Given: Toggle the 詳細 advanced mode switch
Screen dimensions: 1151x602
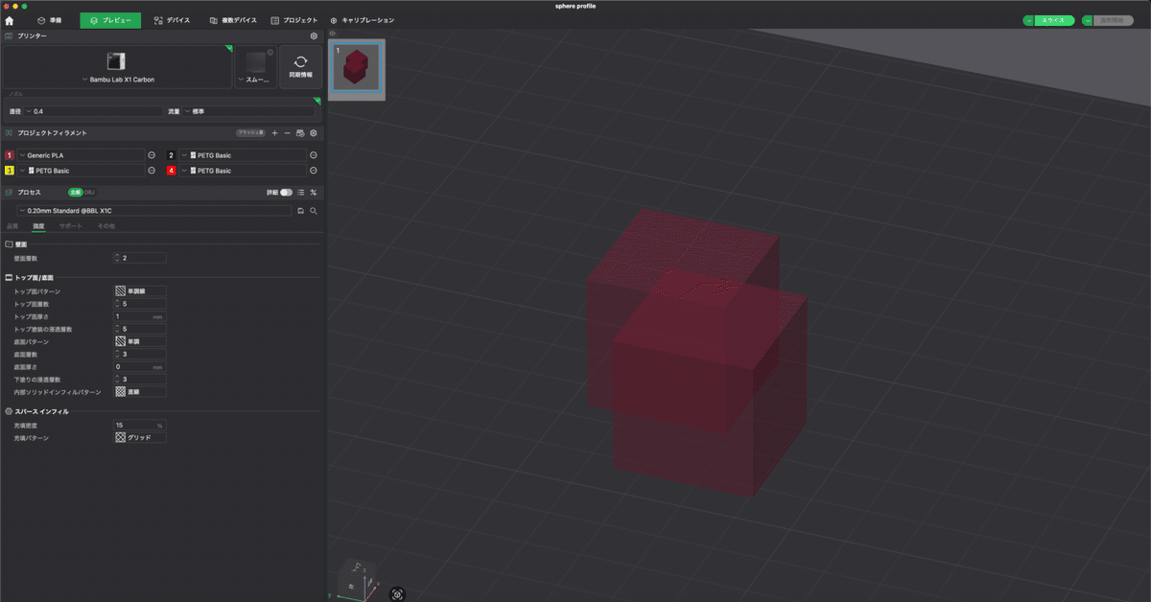Looking at the screenshot, I should click(286, 192).
